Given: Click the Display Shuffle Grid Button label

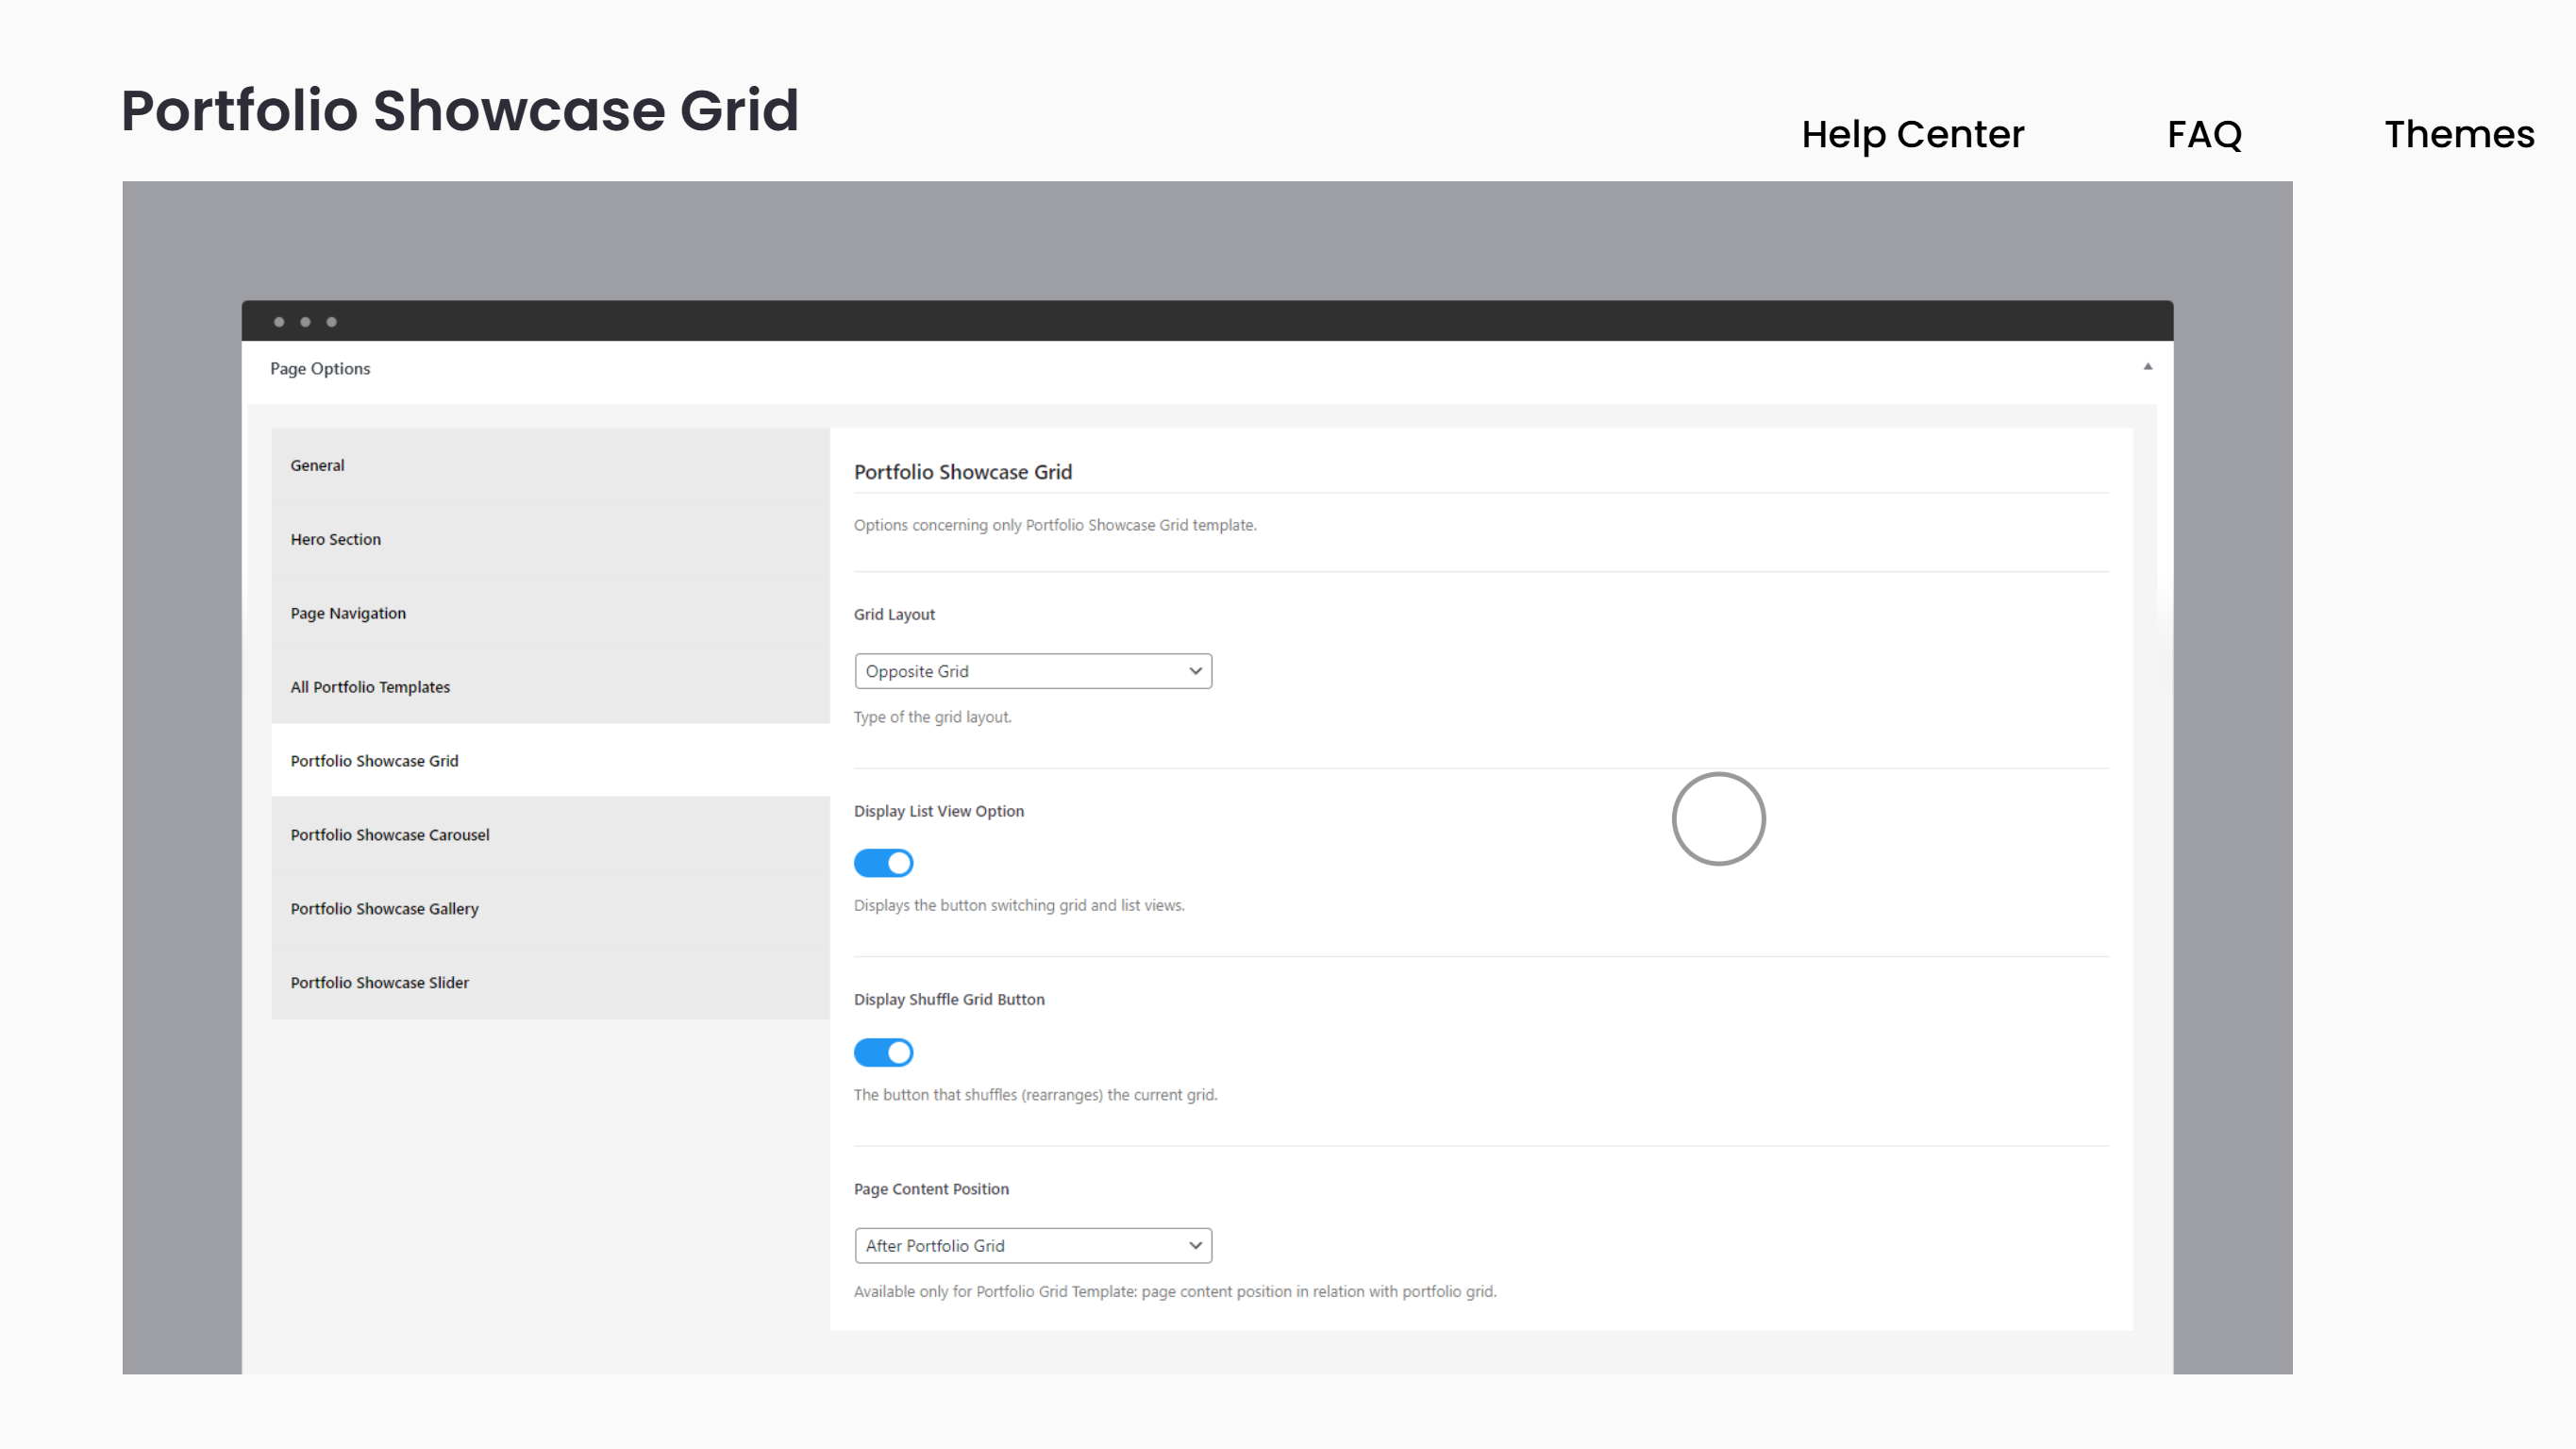Looking at the screenshot, I should pos(949,1000).
